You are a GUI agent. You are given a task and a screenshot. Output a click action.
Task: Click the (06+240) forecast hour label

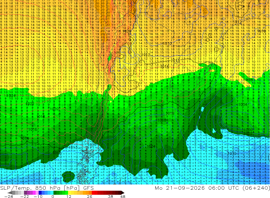[256, 188]
